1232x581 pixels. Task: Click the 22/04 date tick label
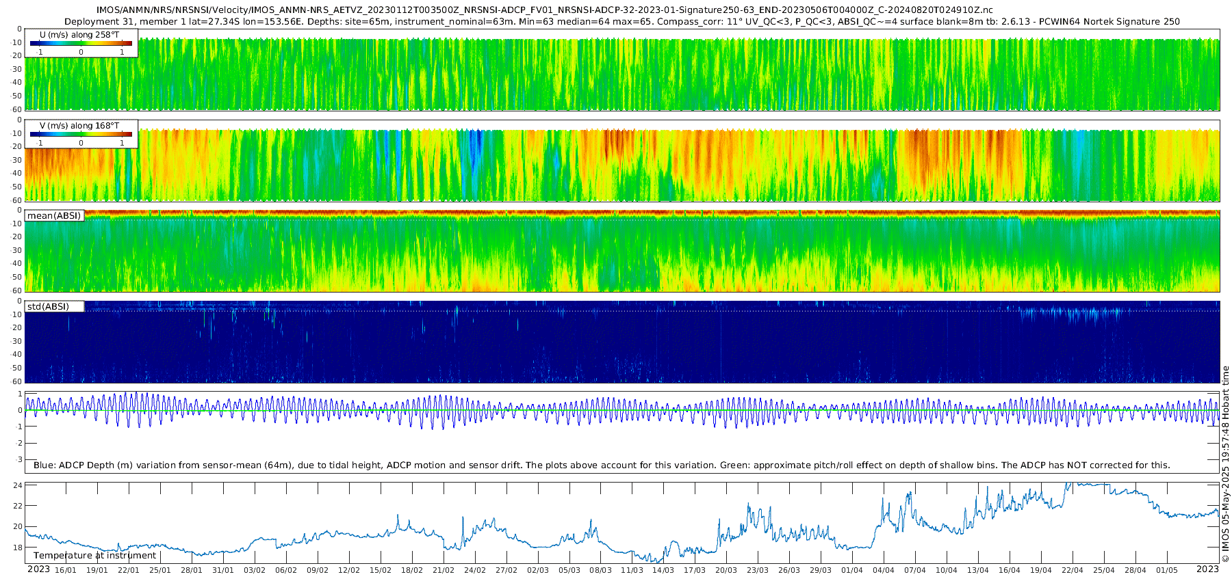tap(1073, 571)
